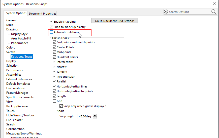Increase snap angle with up arrow
The image size is (219, 138).
[95, 115]
